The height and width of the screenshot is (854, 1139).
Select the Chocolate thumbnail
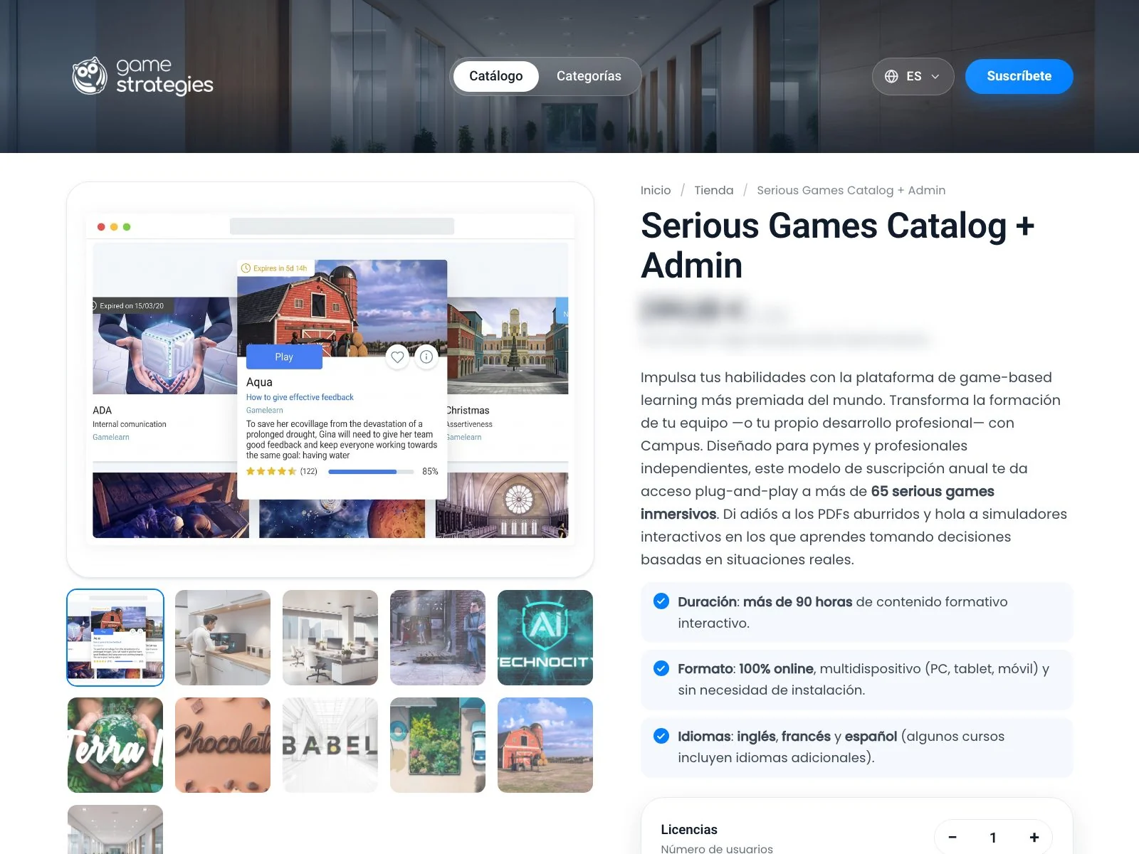(x=223, y=745)
